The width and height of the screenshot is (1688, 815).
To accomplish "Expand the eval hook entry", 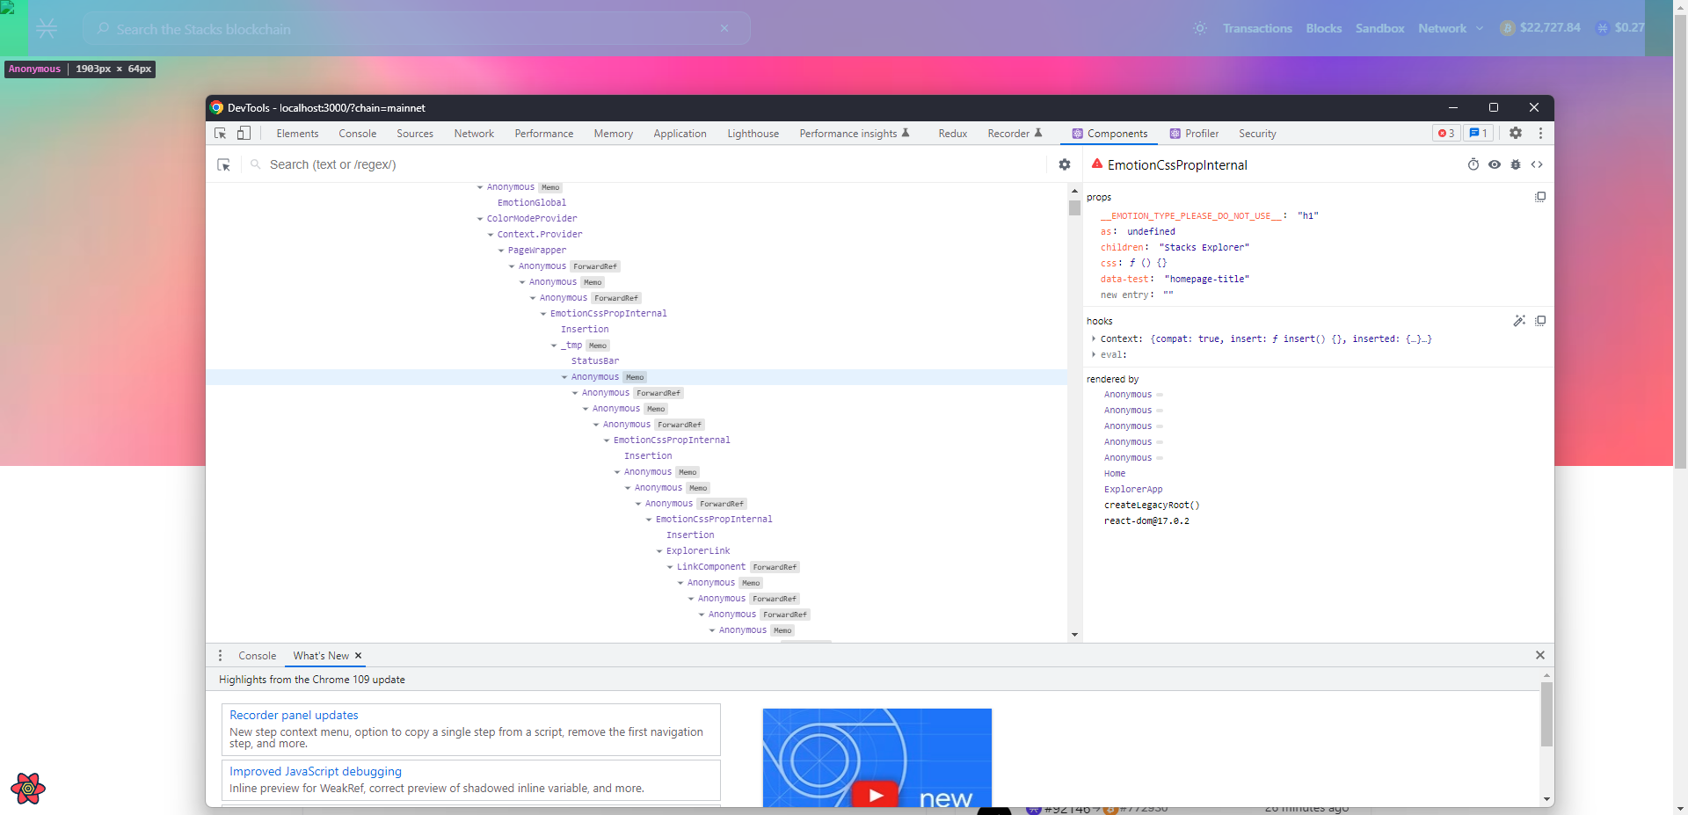I will pos(1094,354).
